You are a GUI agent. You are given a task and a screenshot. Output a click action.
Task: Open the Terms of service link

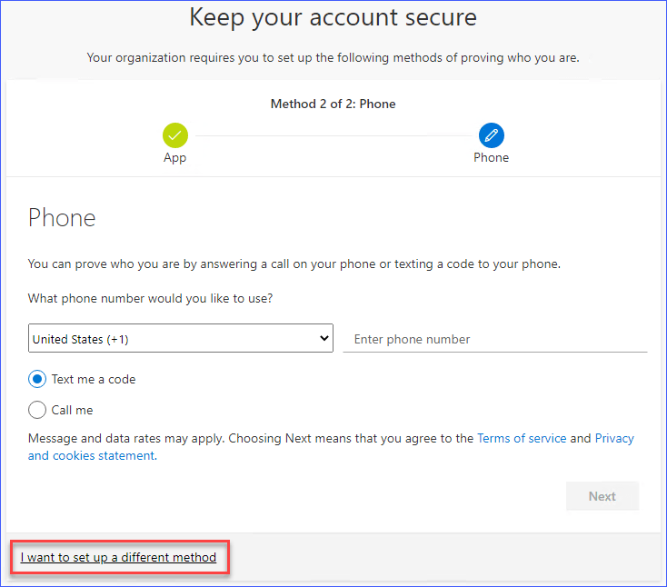[x=522, y=438]
